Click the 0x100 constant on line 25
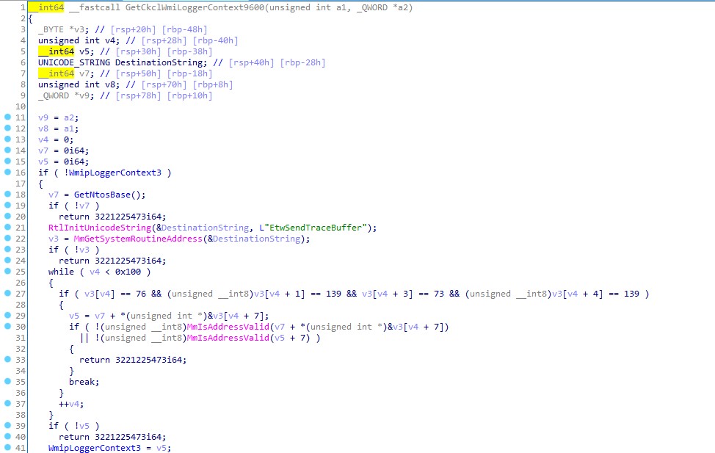This screenshot has height=453, width=715. (128, 272)
